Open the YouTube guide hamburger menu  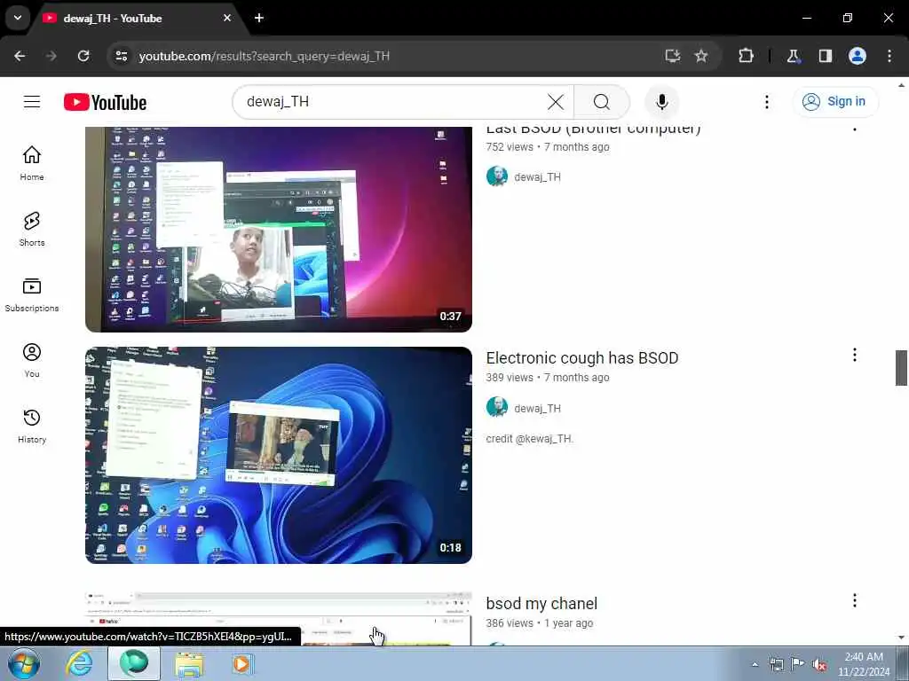click(32, 102)
